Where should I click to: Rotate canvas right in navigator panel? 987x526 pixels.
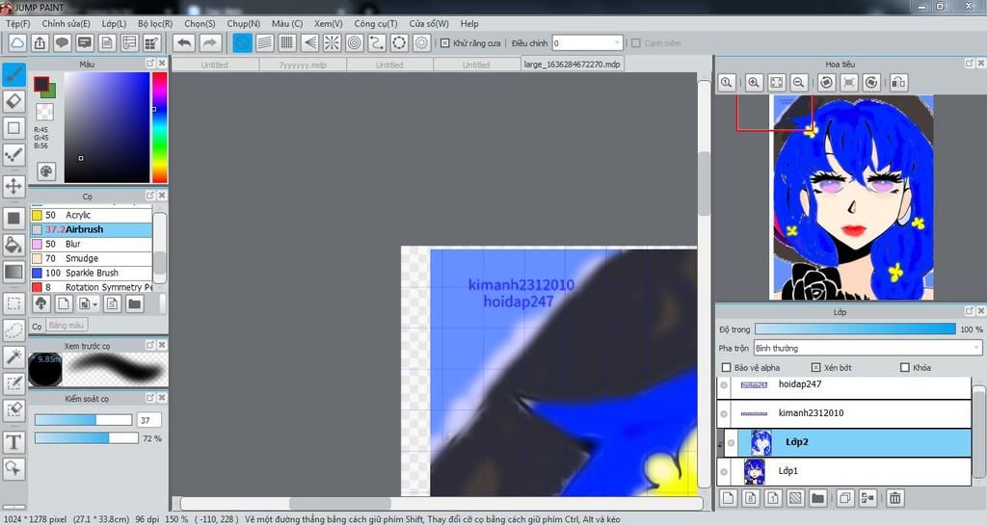pos(871,83)
